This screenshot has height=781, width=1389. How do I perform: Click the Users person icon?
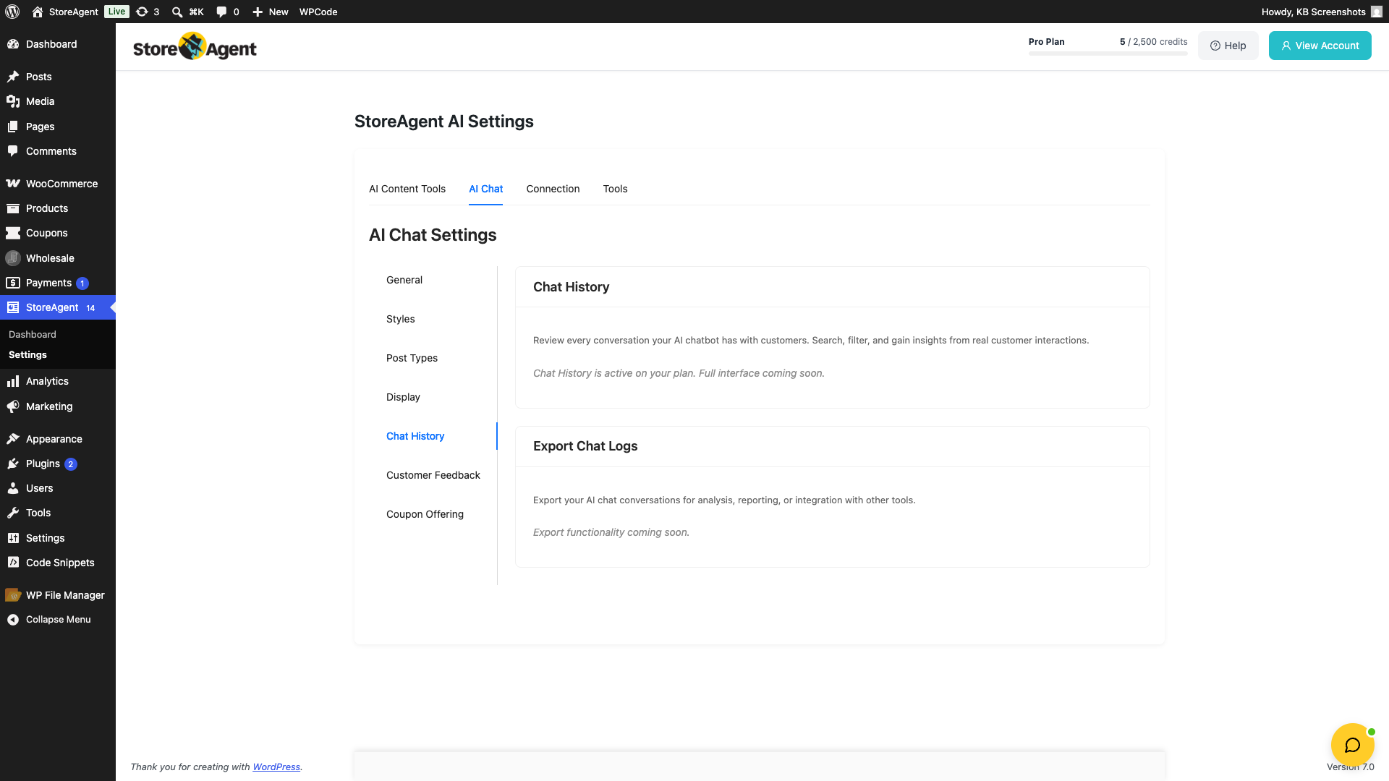click(x=13, y=488)
